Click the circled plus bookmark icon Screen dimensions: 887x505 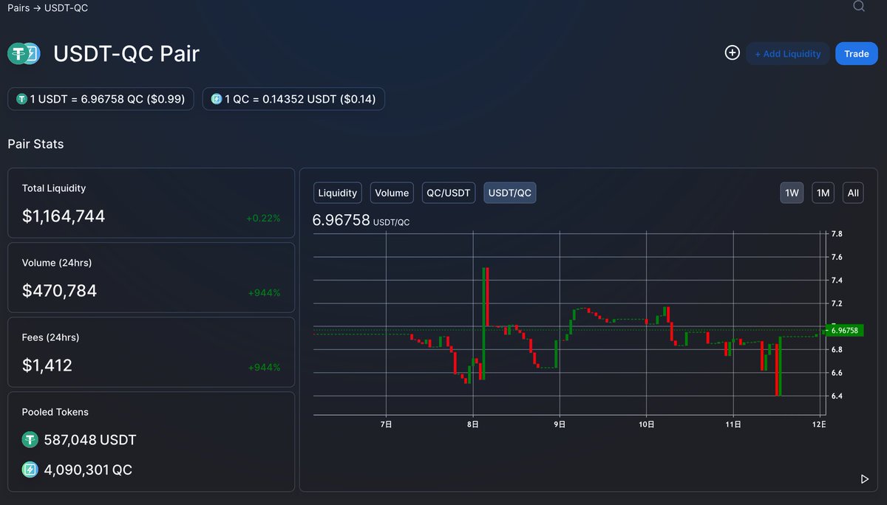coord(732,52)
